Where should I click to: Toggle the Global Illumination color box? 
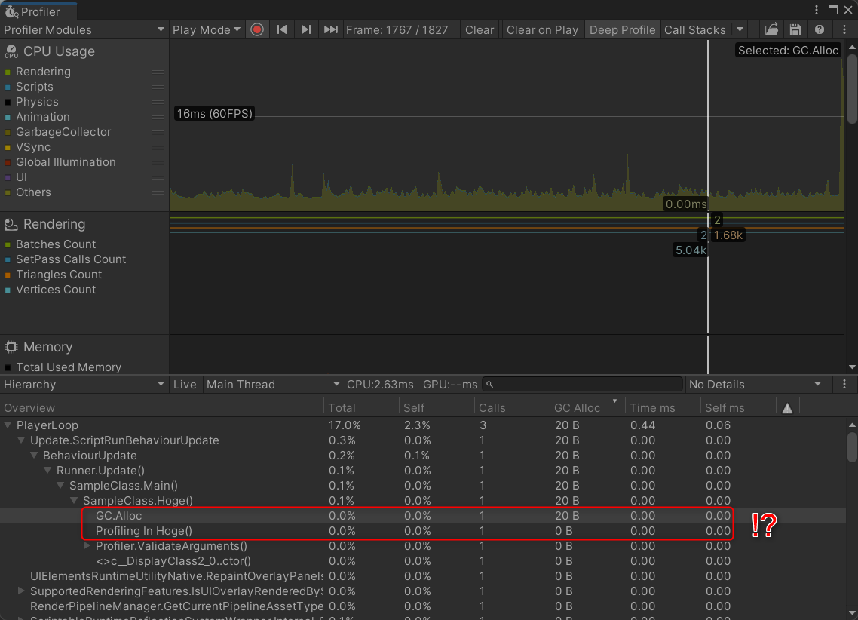8,162
